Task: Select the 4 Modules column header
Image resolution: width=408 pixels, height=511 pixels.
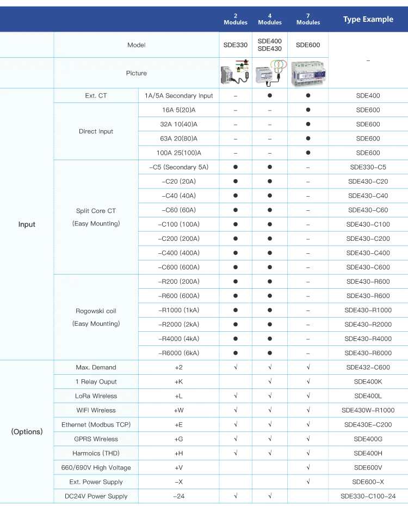Action: click(x=270, y=19)
